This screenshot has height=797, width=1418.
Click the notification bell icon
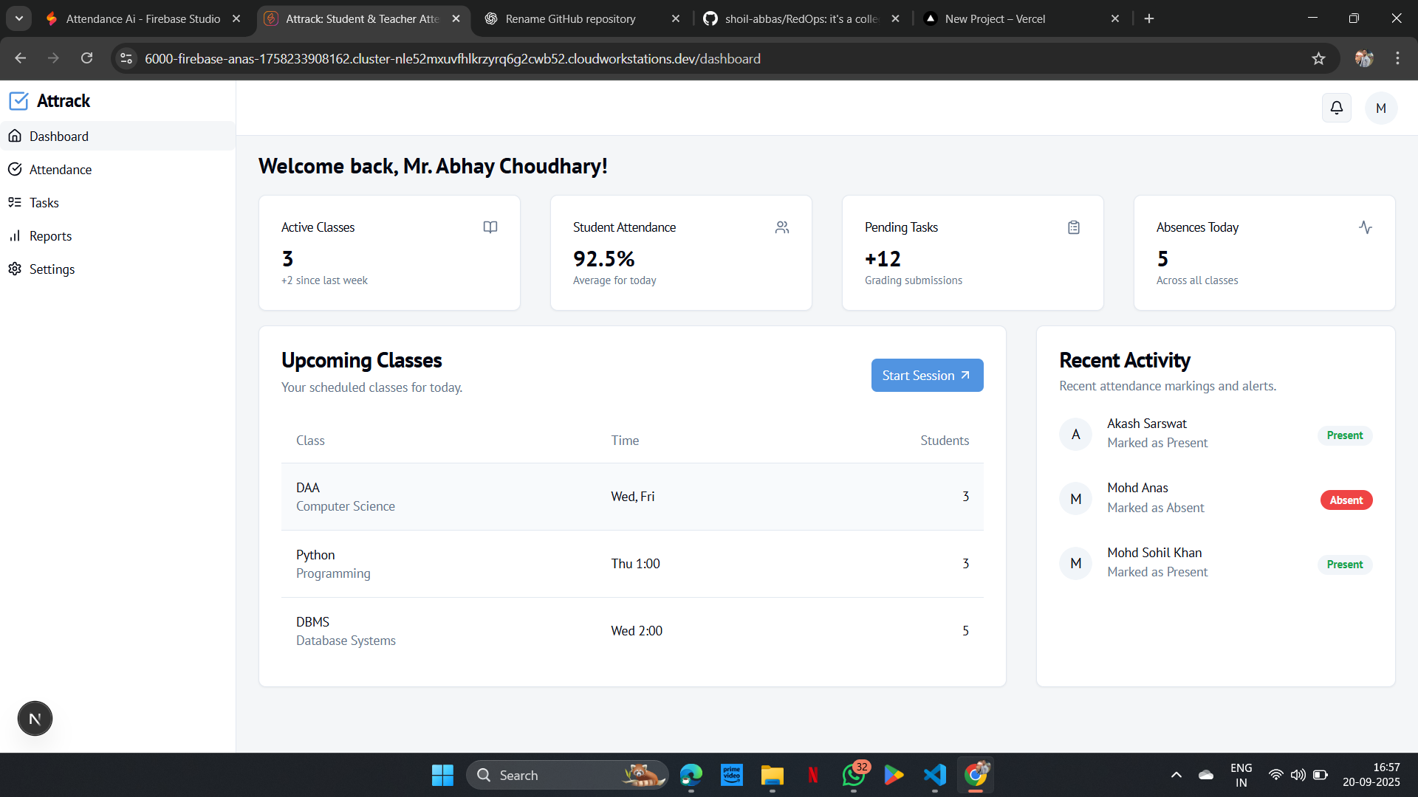point(1336,107)
